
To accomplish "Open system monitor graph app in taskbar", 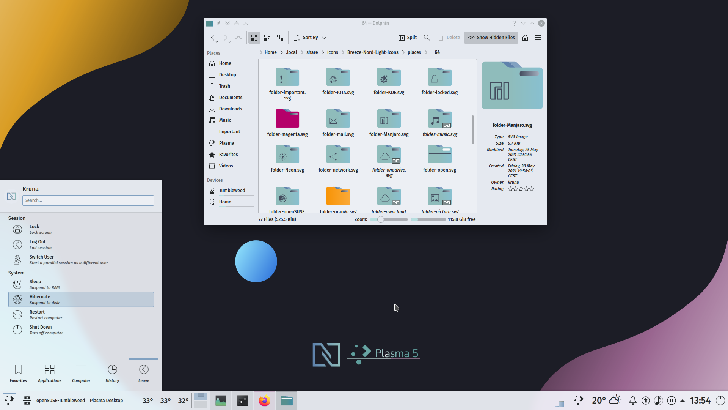I will point(221,401).
